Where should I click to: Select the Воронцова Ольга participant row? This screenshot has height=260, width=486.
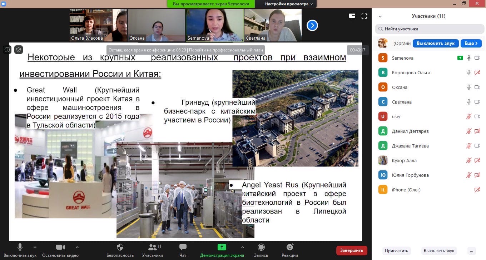pyautogui.click(x=429, y=72)
